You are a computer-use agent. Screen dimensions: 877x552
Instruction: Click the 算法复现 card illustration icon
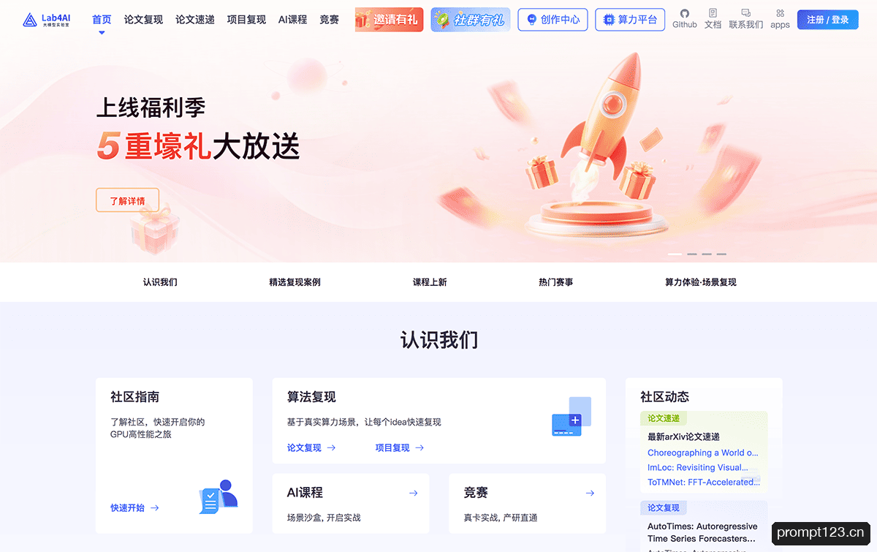point(571,417)
